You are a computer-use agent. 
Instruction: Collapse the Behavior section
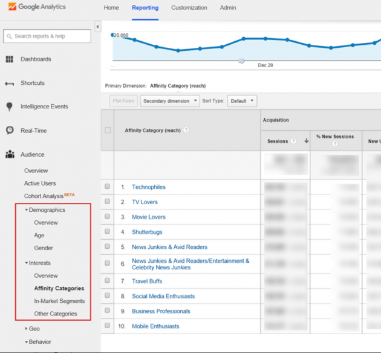tap(26, 342)
